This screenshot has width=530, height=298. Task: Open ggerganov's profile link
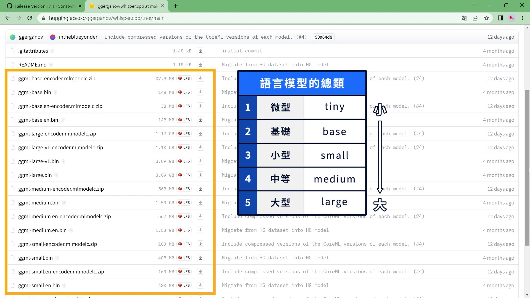pos(31,37)
